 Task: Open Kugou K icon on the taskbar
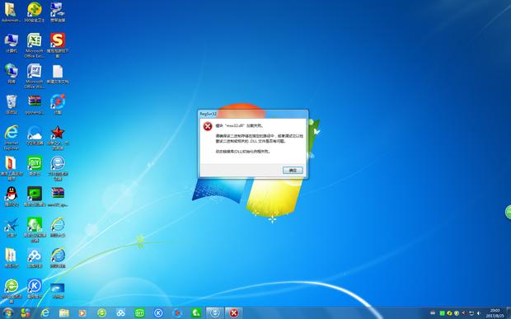tap(158, 312)
